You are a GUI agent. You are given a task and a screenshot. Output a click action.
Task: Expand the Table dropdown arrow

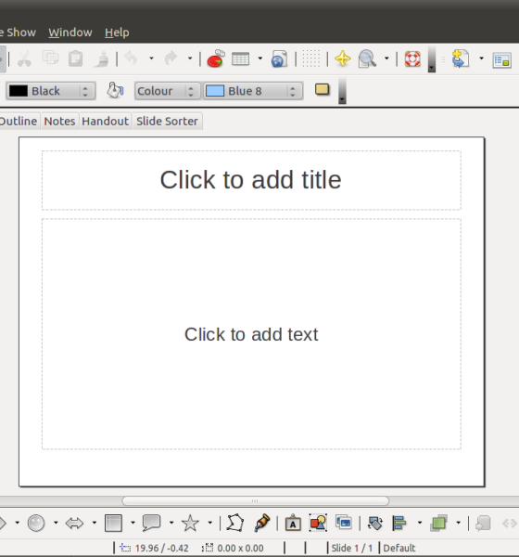[x=260, y=58]
